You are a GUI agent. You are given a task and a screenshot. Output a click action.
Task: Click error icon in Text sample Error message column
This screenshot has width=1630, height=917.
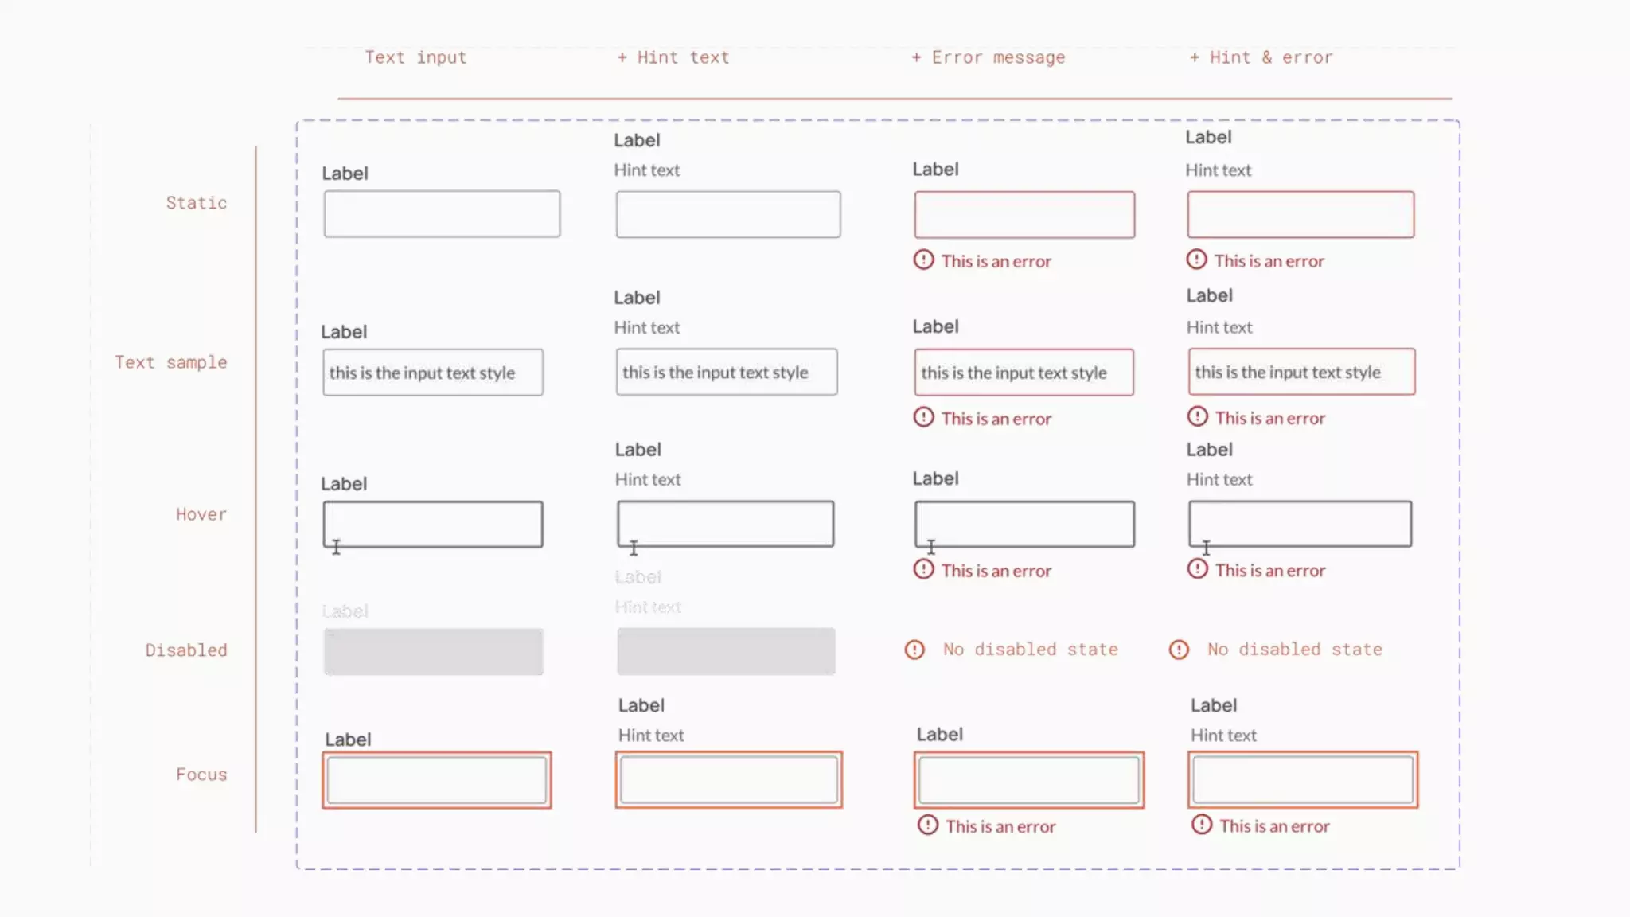click(x=923, y=418)
